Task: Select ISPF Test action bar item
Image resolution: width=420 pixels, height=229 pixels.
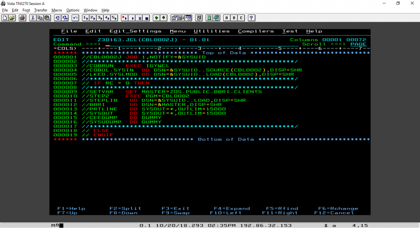Action: [x=290, y=31]
